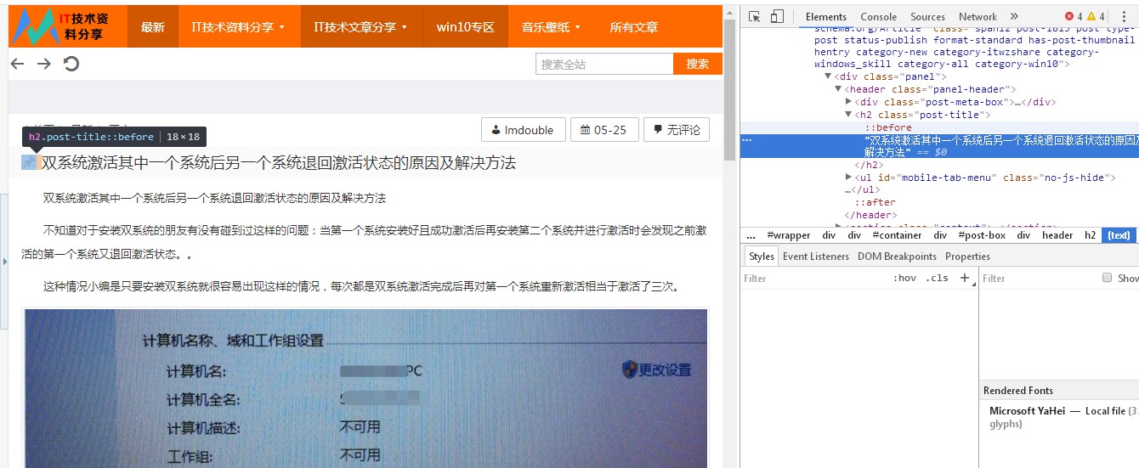Switch to the Network tab
The image size is (1139, 468).
[x=977, y=16]
